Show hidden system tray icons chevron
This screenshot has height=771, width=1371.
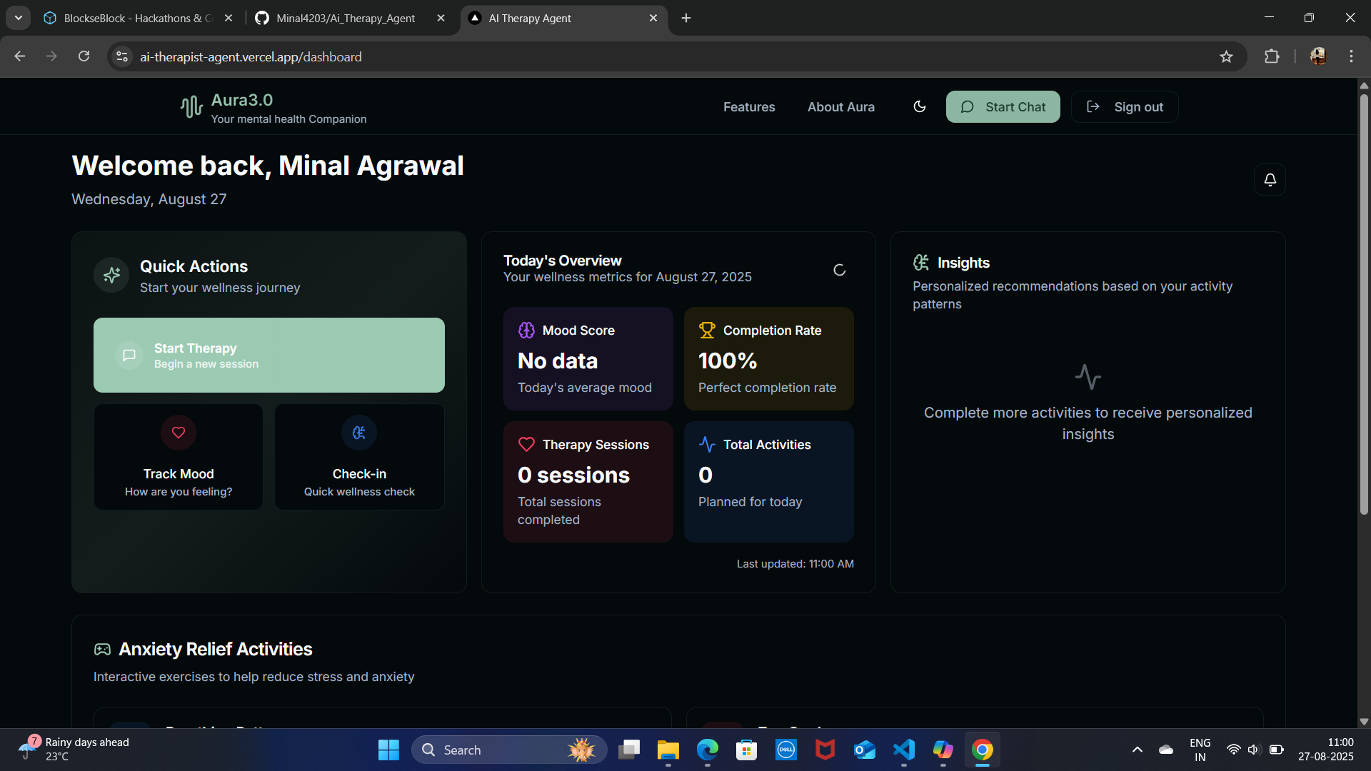[1137, 750]
